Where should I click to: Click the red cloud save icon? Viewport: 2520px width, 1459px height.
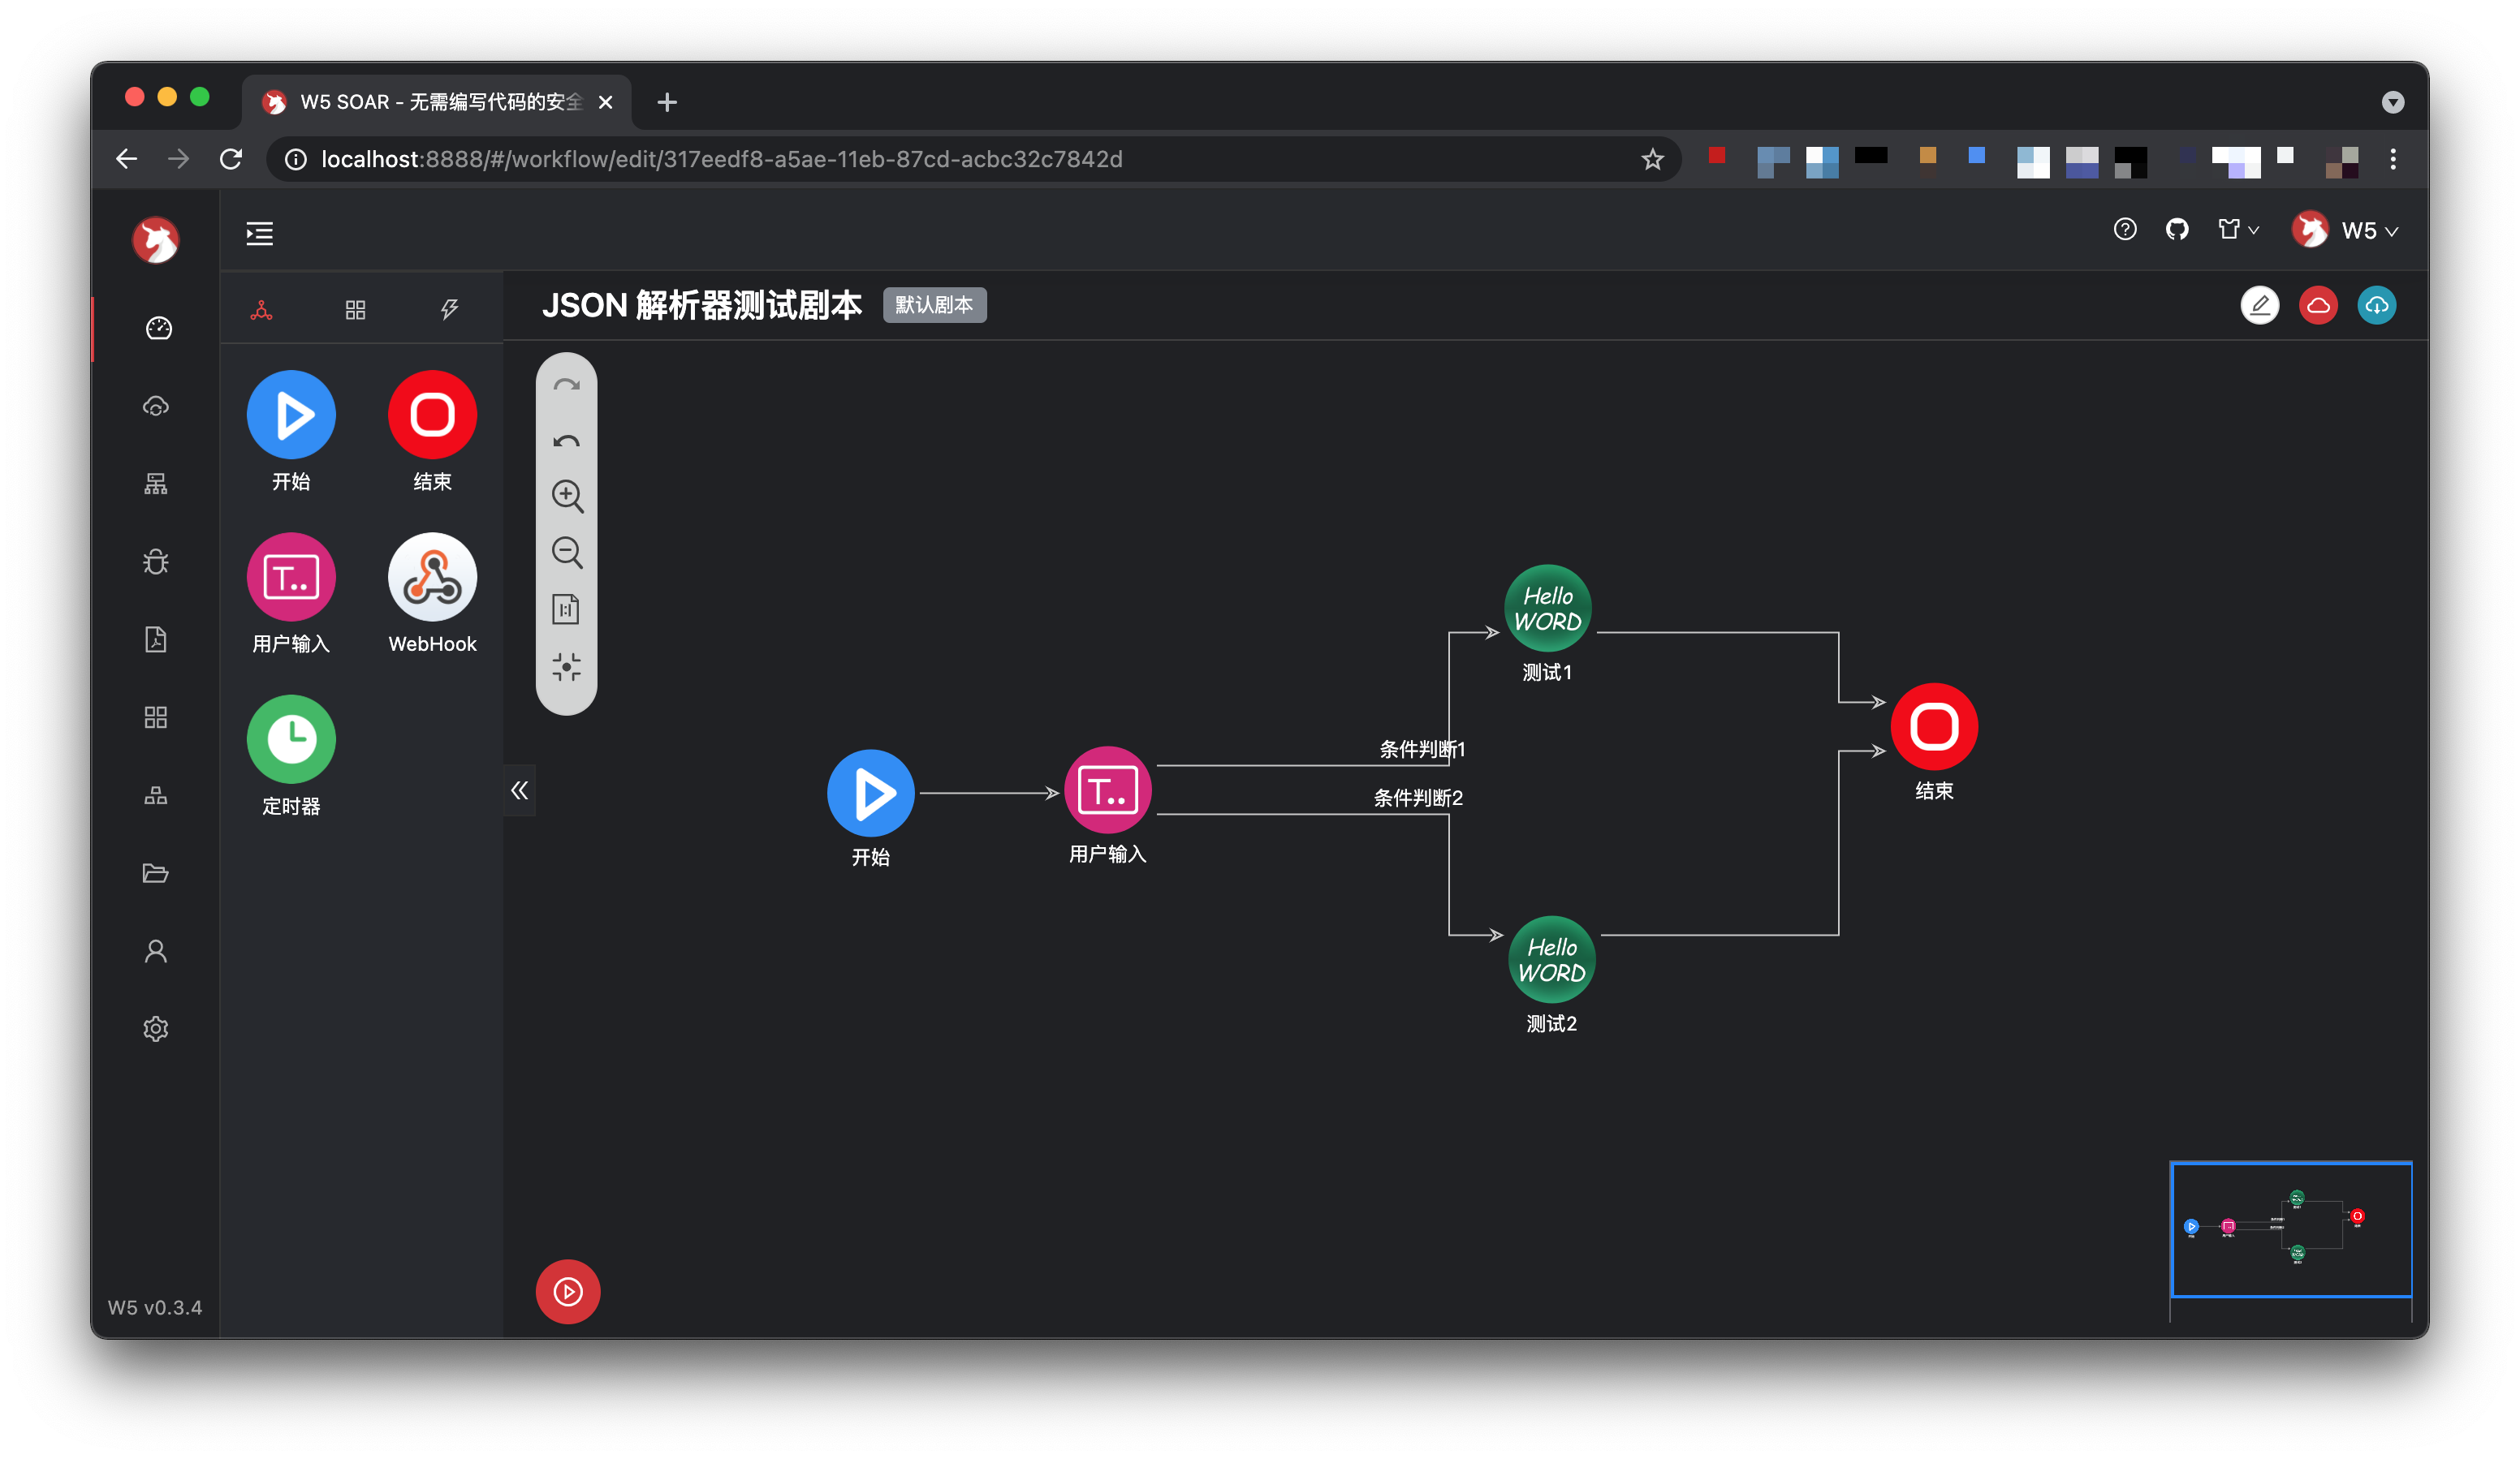coord(2318,306)
